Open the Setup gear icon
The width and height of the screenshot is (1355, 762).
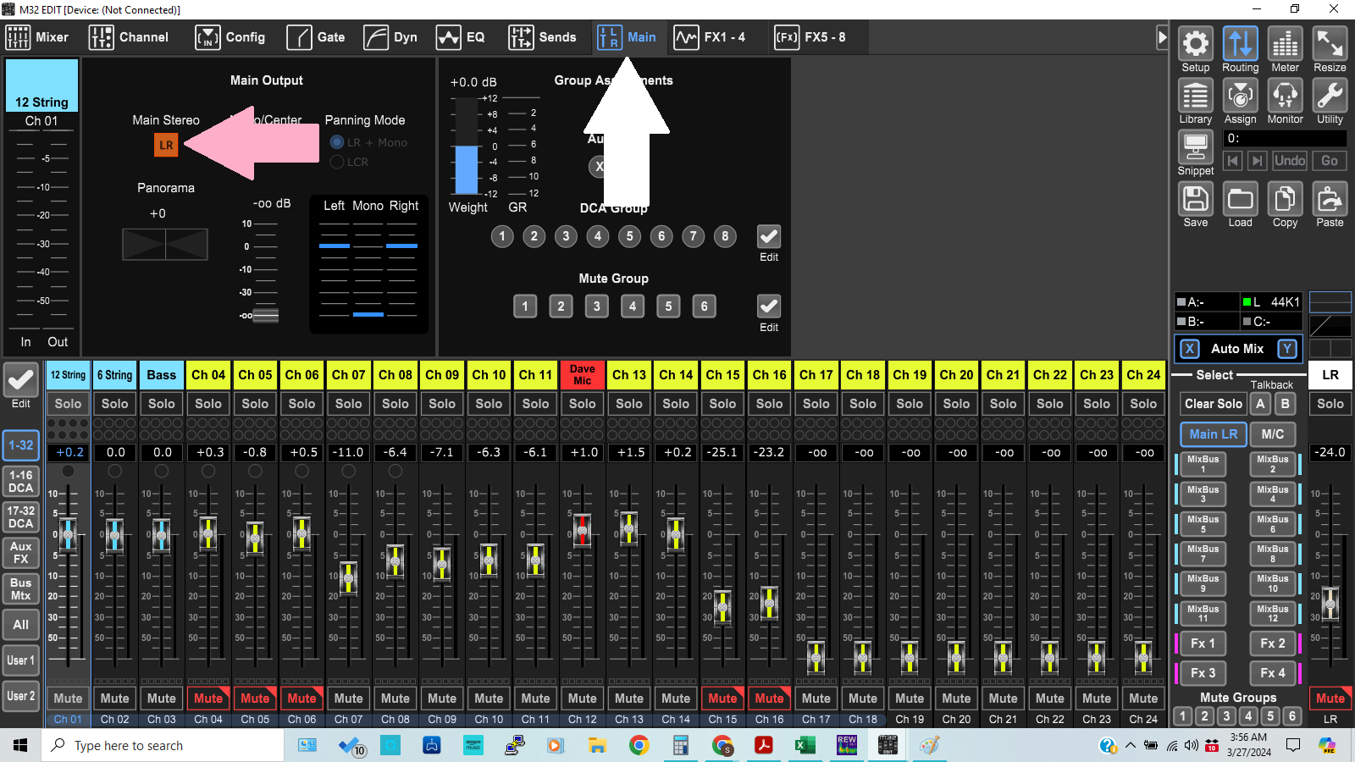[x=1195, y=44]
